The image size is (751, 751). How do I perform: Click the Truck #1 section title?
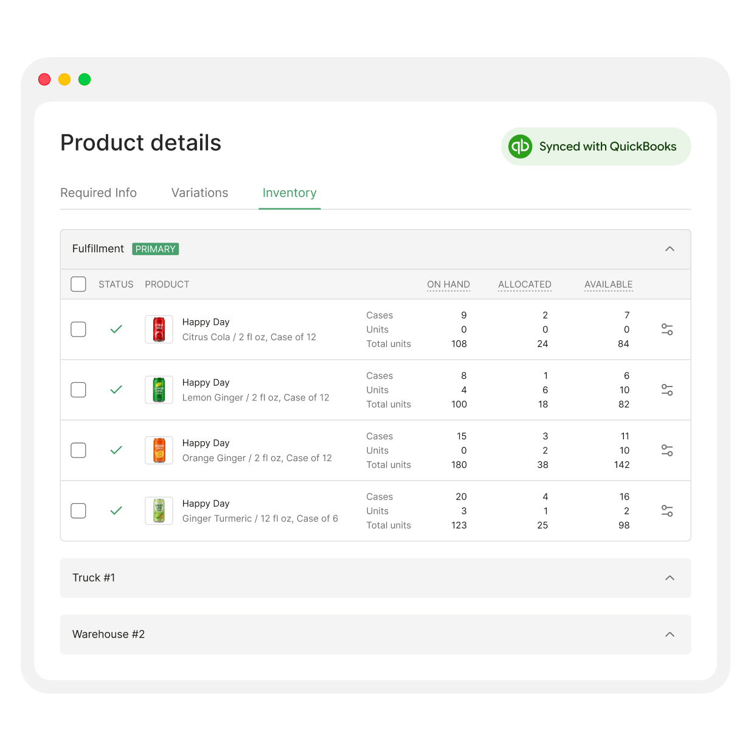click(x=94, y=578)
